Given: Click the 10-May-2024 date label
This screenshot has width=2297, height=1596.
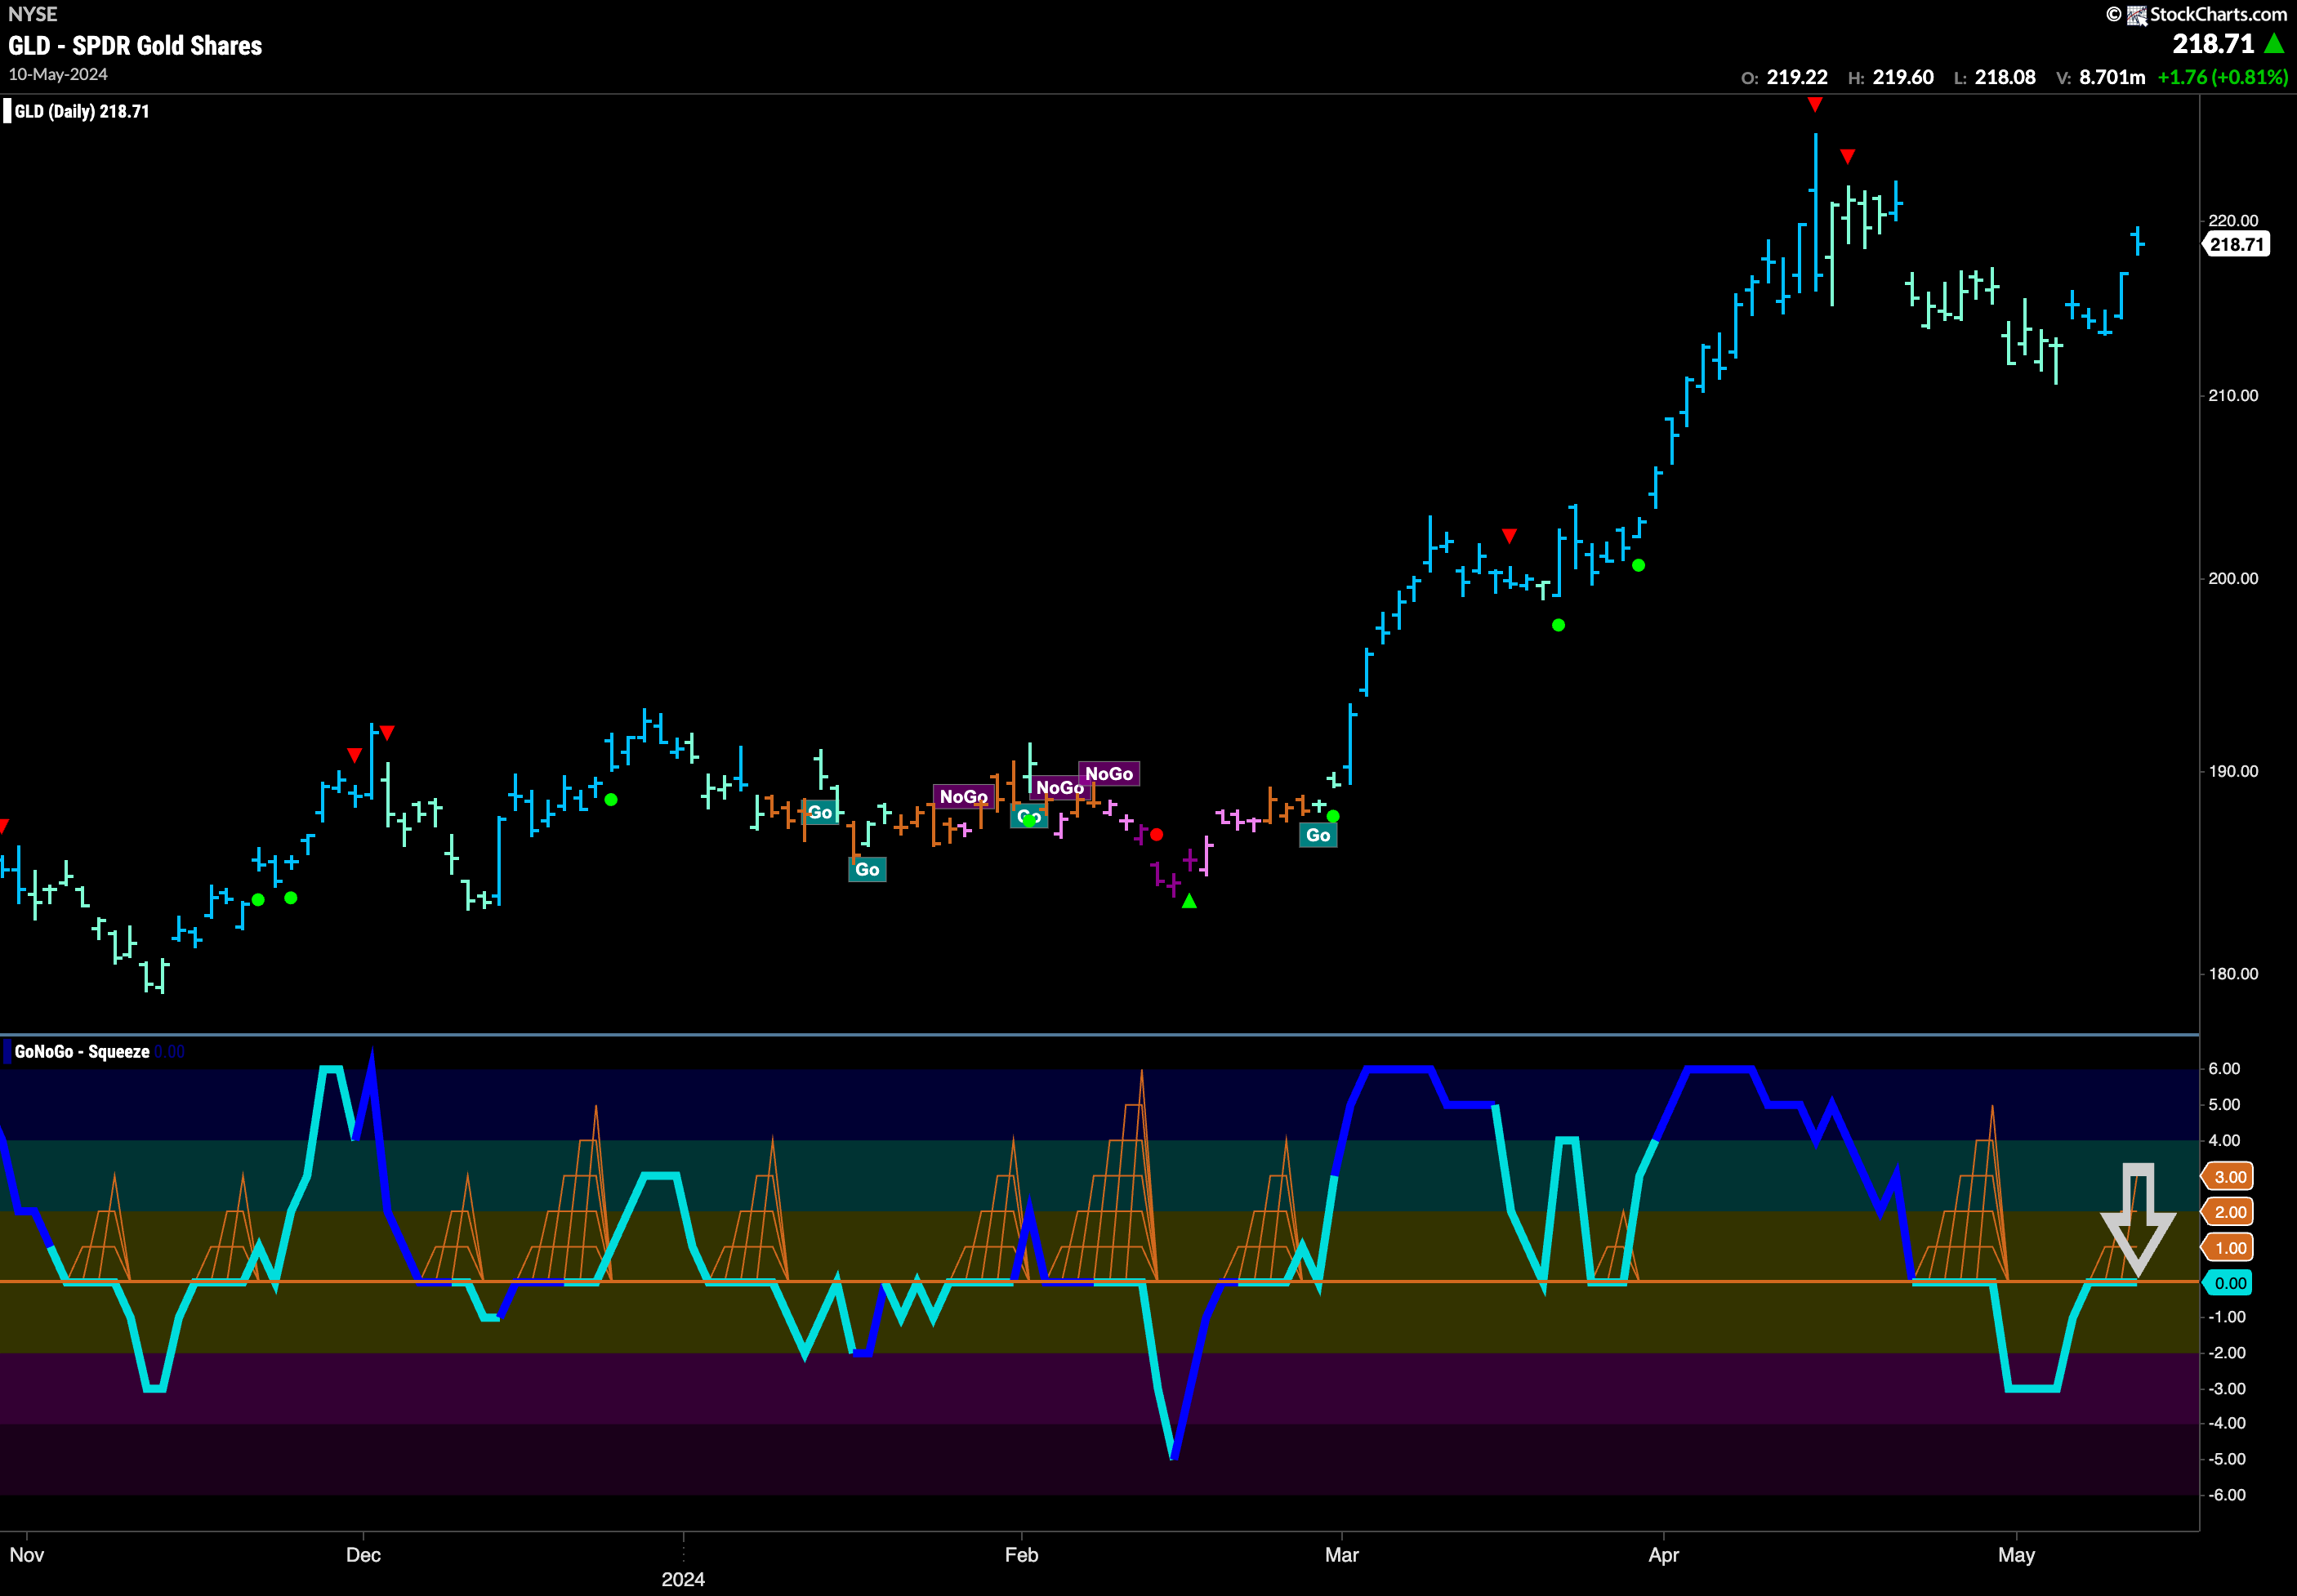Looking at the screenshot, I should tap(58, 74).
